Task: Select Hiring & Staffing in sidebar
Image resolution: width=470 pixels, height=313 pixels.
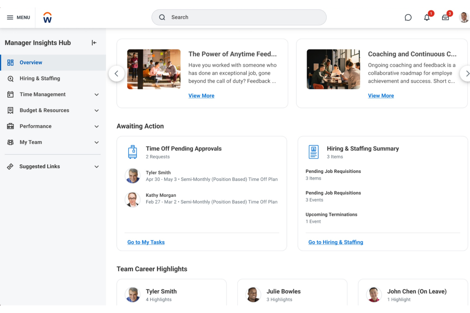Action: click(40, 78)
